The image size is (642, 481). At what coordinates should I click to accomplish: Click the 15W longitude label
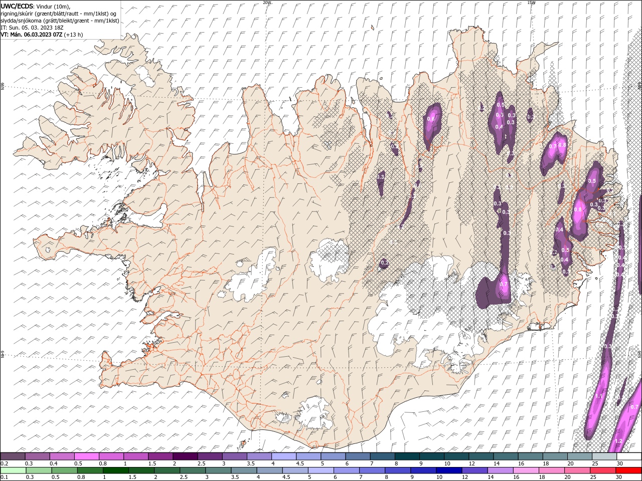point(531,3)
